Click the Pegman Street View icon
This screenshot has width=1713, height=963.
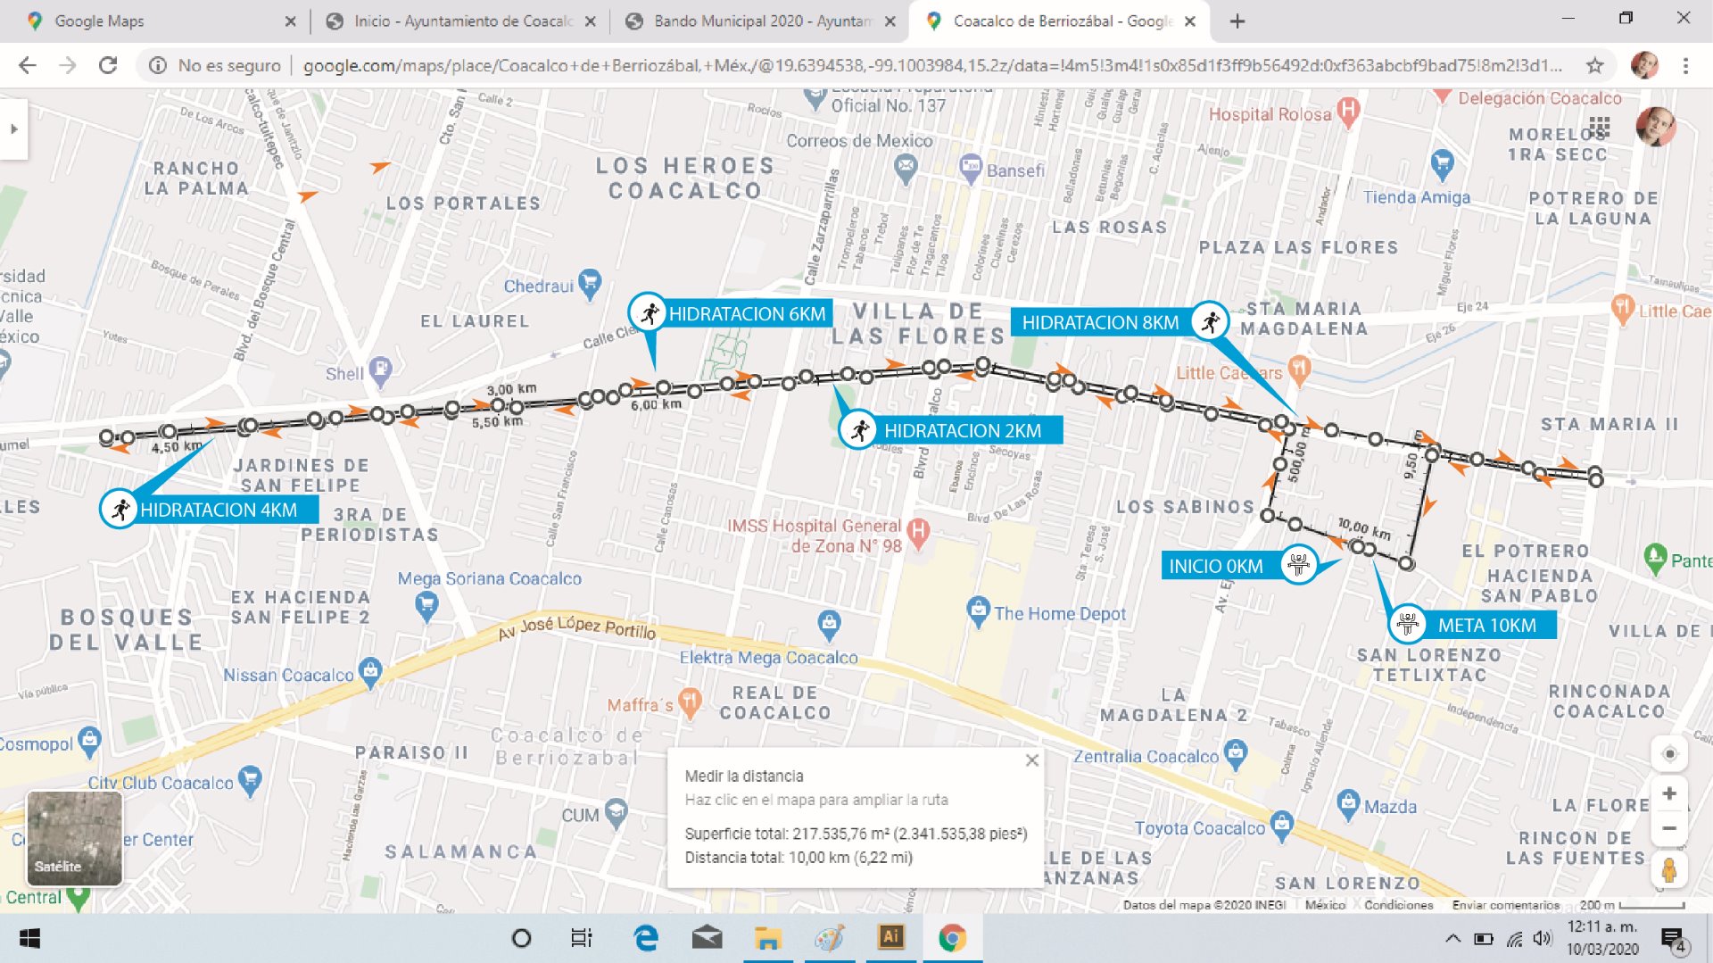click(1669, 868)
